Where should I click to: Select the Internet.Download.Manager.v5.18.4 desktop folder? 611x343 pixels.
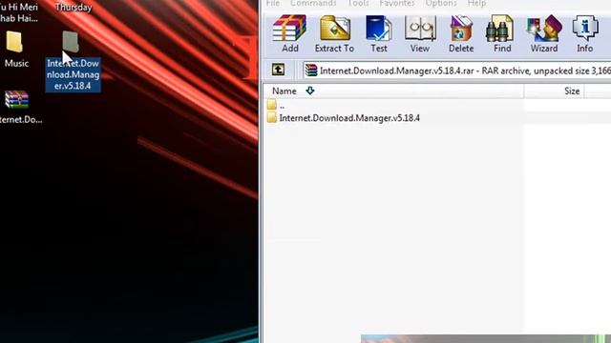pyautogui.click(x=73, y=61)
